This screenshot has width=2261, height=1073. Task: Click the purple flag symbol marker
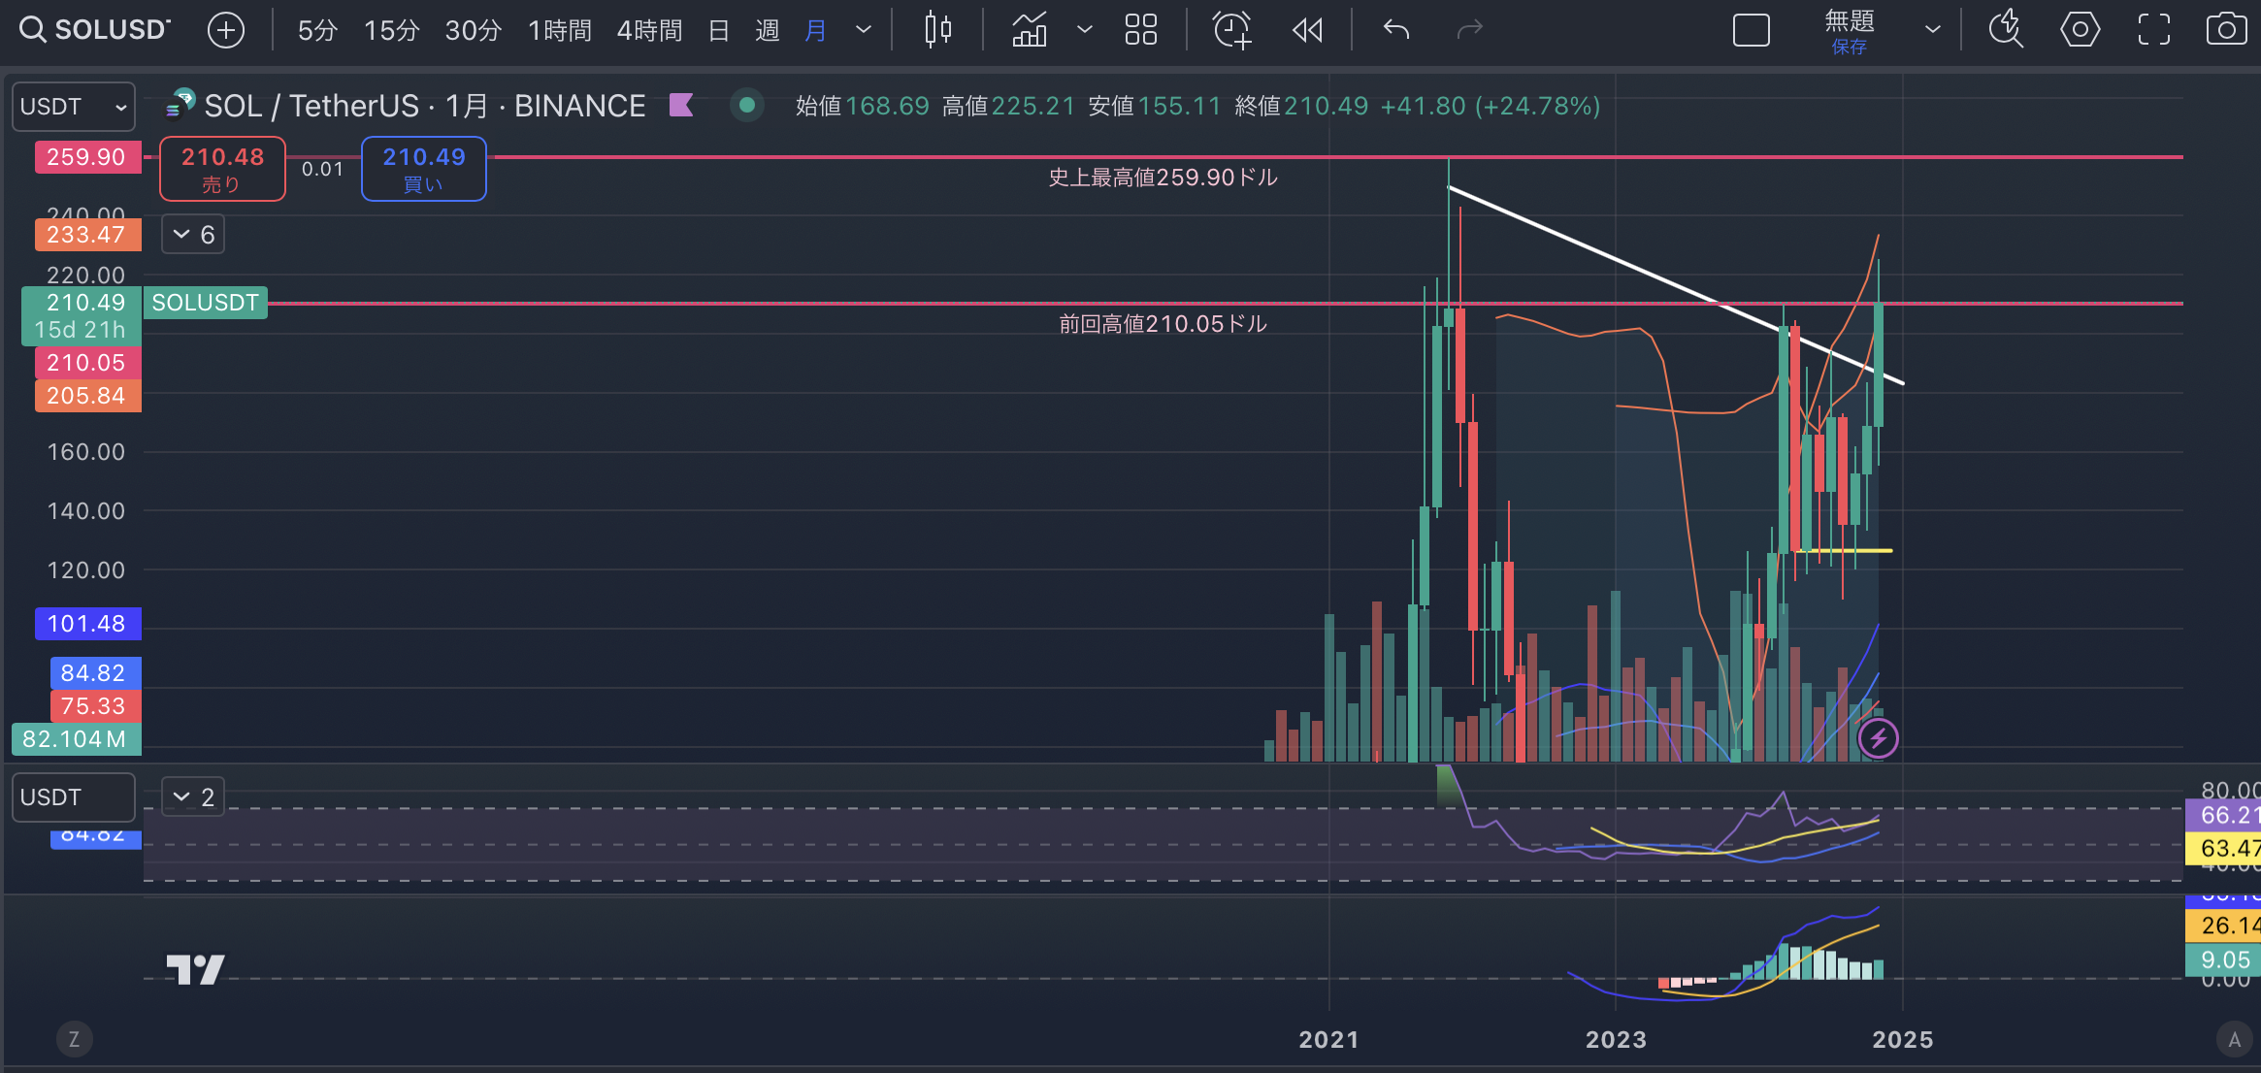681,105
